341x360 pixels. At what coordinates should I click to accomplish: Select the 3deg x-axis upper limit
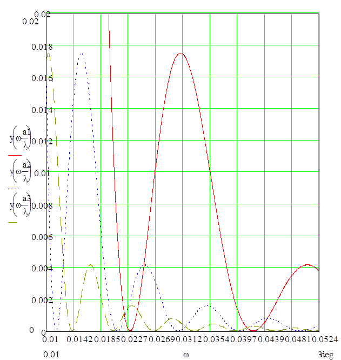point(326,355)
